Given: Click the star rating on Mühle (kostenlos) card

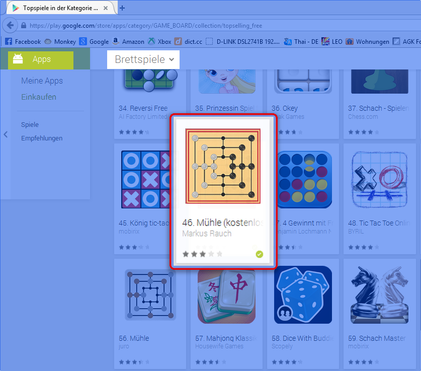Looking at the screenshot, I should pos(202,254).
